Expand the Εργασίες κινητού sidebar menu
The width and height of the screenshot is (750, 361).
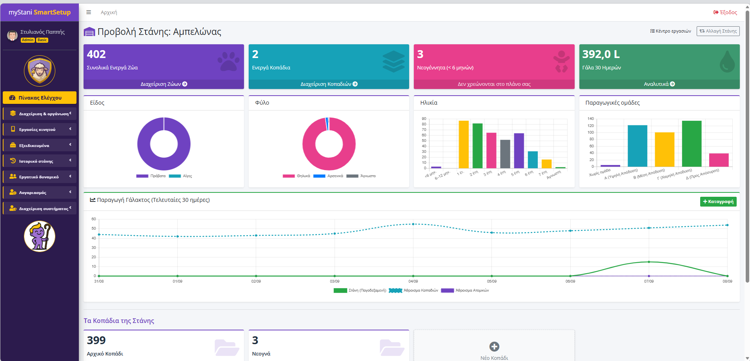coord(40,129)
